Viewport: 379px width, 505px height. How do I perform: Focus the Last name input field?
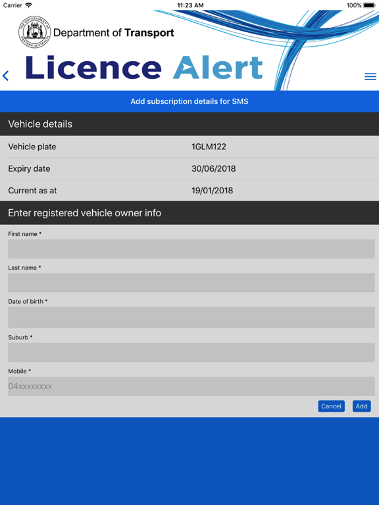click(191, 283)
